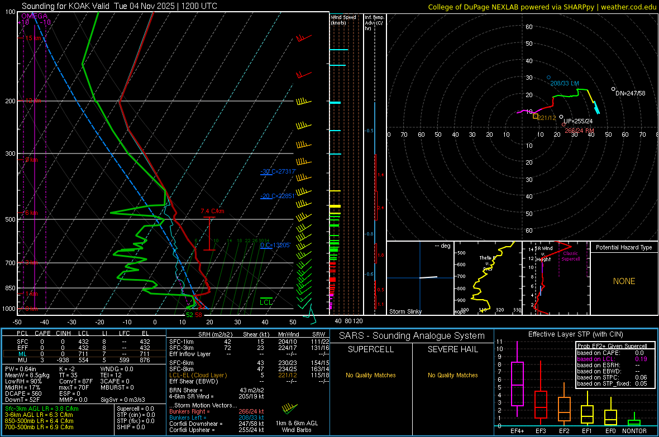Click the magenta 'based on LCL:' row
This screenshot has height=437, width=659.
tap(612, 359)
